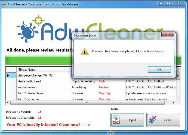Click 'Very High' for Win32.Stealer Trojan

click(112, 93)
